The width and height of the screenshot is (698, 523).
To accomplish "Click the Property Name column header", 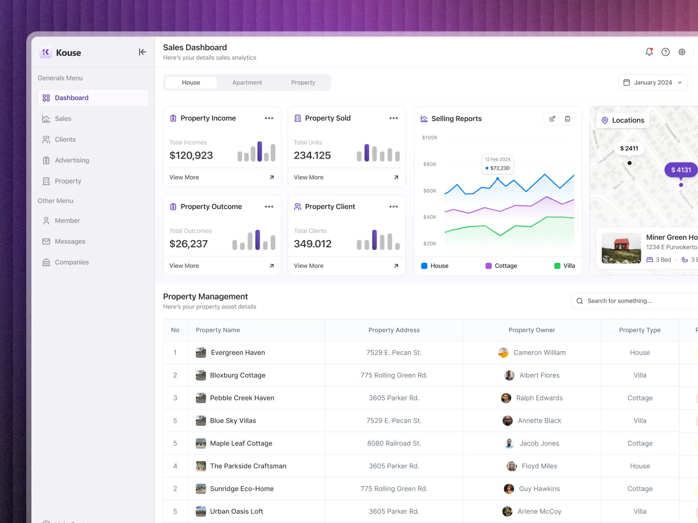I will click(218, 330).
